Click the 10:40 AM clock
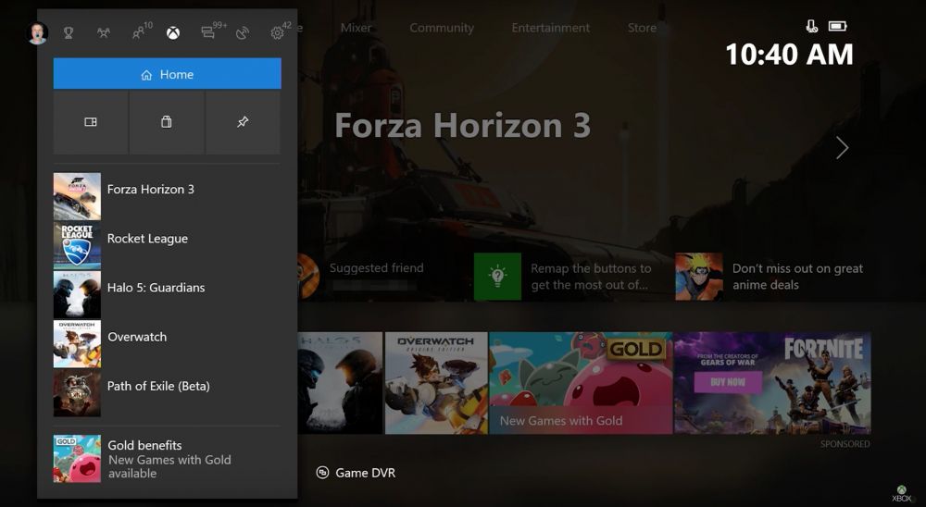Screen dimensions: 926x507 click(789, 55)
